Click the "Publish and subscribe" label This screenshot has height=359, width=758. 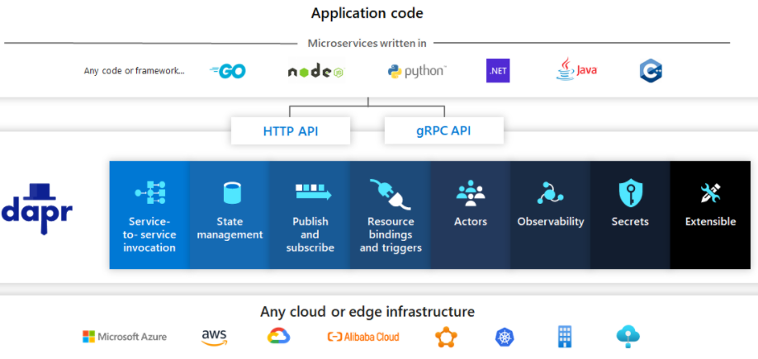coord(310,235)
